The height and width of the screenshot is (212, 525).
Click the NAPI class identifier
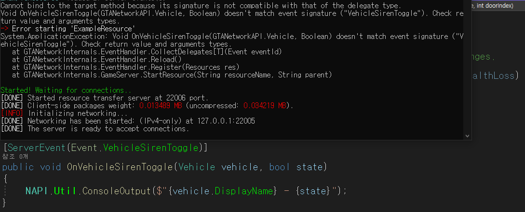click(37, 191)
